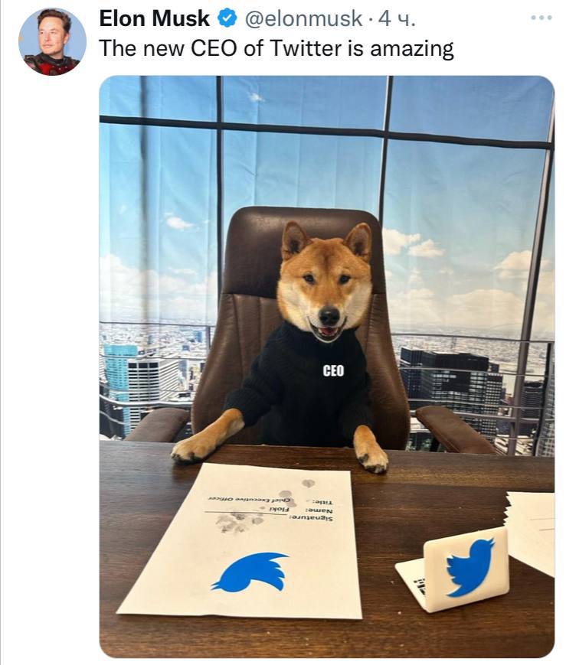Click the upside-down Twitter bird on document
The width and height of the screenshot is (566, 665).
coord(250,572)
